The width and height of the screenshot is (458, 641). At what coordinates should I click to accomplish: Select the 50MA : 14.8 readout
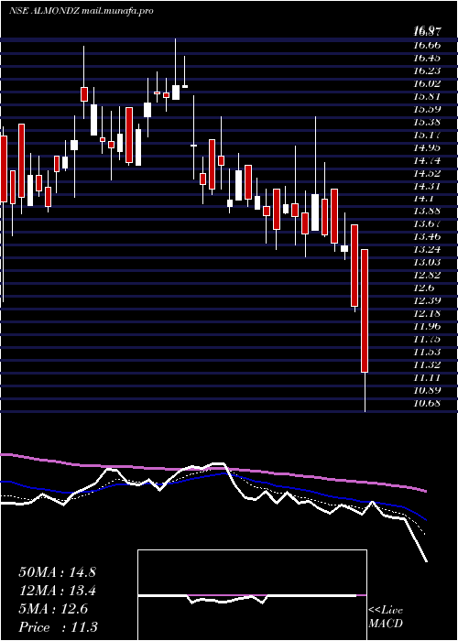click(57, 572)
